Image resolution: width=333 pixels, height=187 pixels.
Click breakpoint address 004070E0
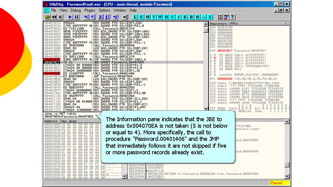pos(52,74)
